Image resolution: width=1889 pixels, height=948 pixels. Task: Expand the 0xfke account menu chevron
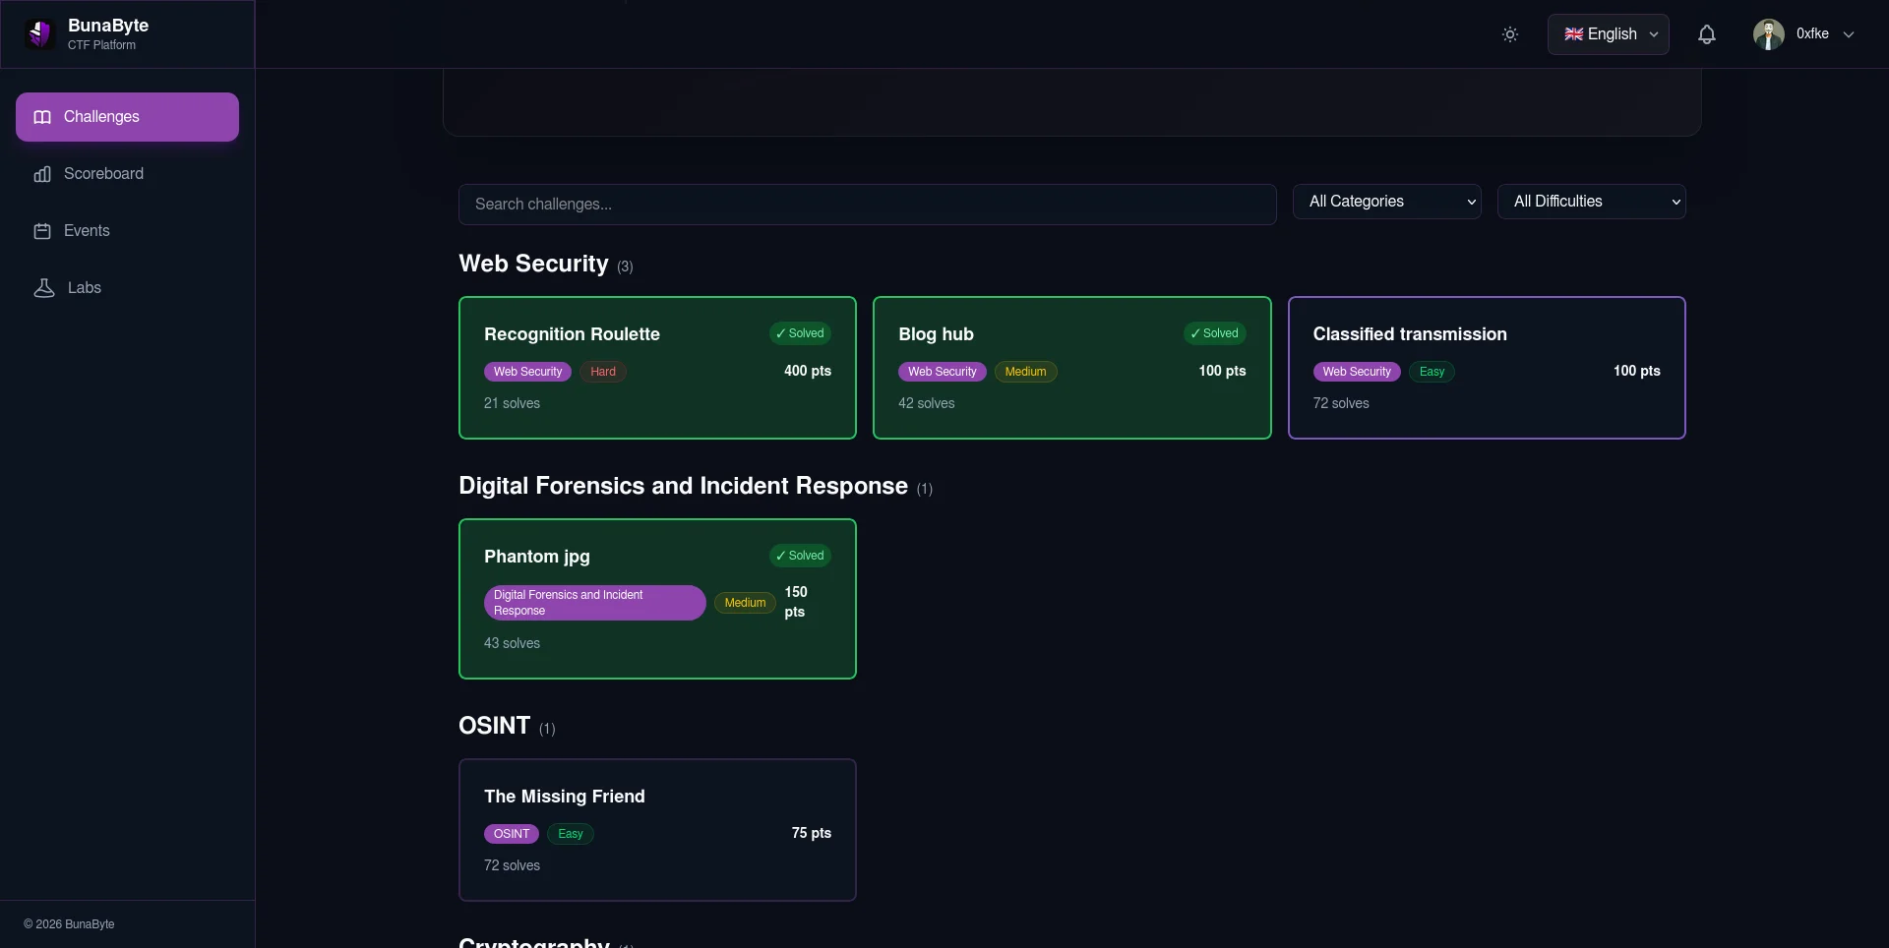pos(1849,34)
